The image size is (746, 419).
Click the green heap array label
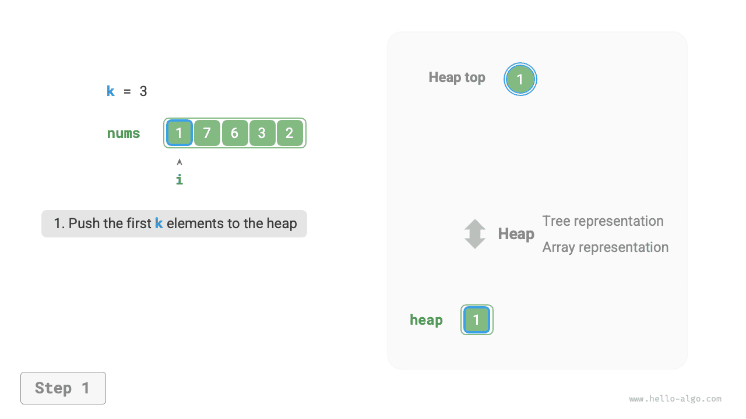(426, 320)
